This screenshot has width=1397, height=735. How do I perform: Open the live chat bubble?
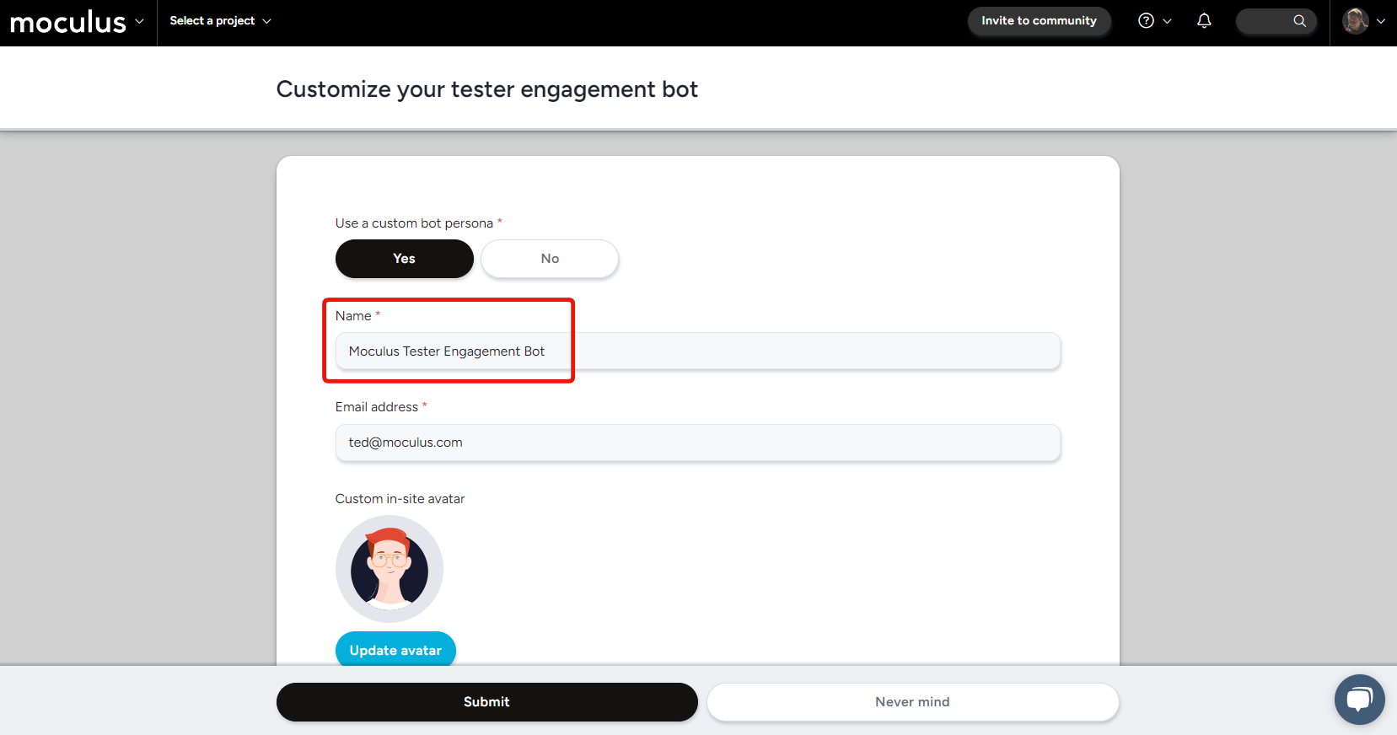click(1359, 700)
